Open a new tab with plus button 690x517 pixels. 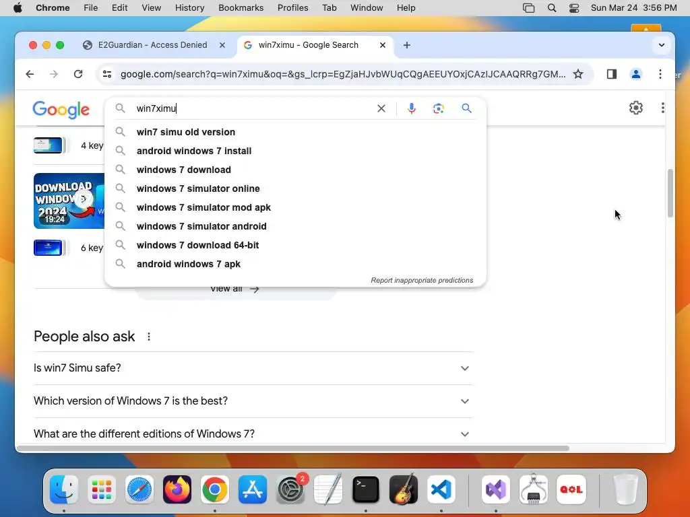pyautogui.click(x=406, y=45)
